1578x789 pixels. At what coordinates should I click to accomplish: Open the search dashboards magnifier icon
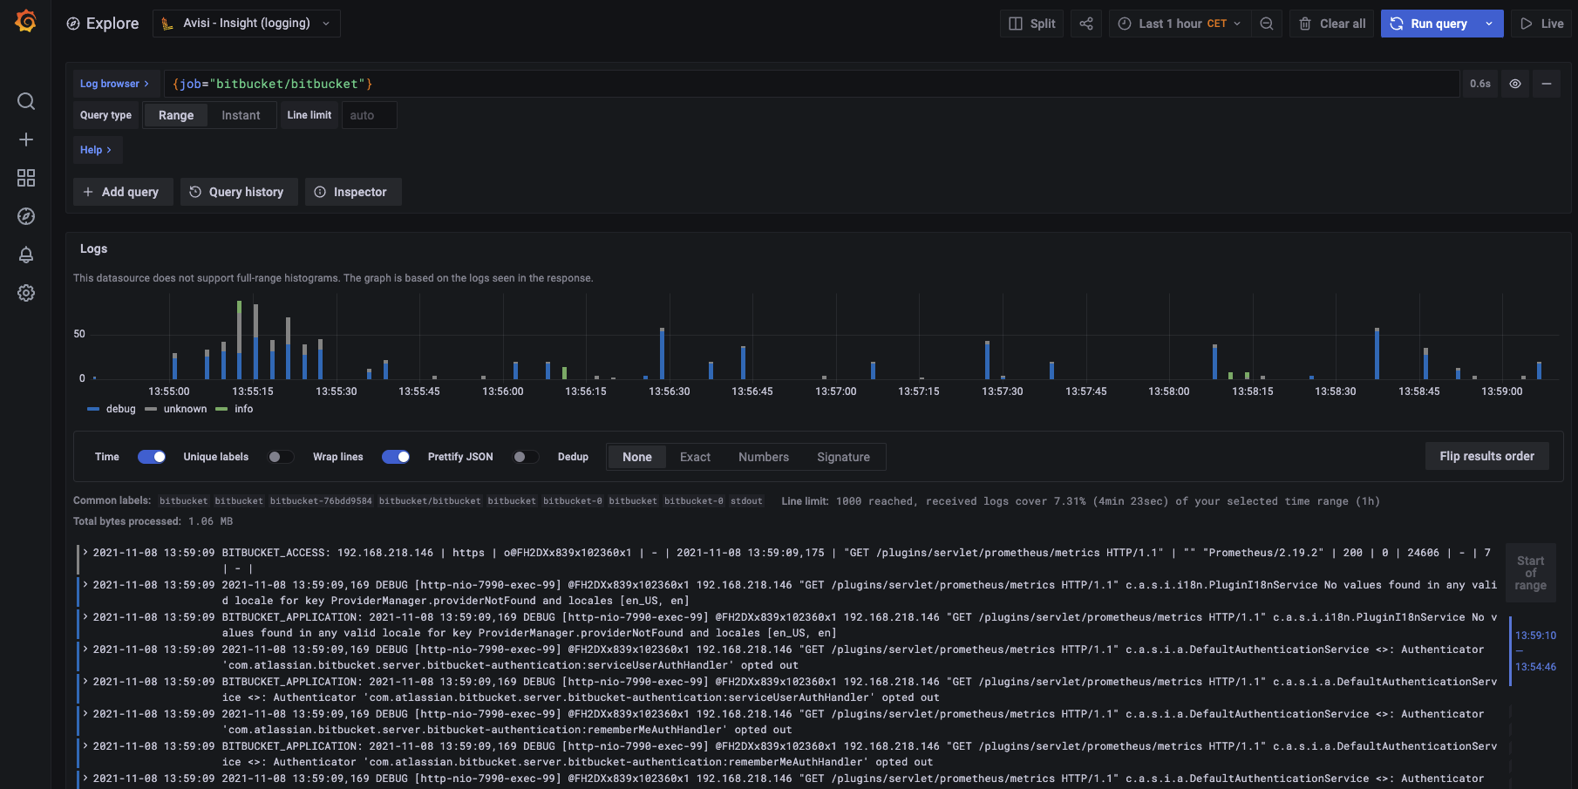point(26,101)
